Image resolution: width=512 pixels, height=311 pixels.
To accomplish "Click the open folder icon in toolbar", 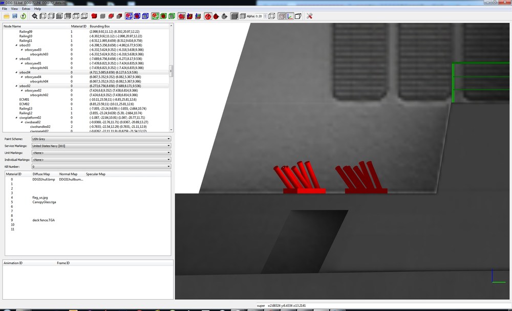I will (x=6, y=16).
